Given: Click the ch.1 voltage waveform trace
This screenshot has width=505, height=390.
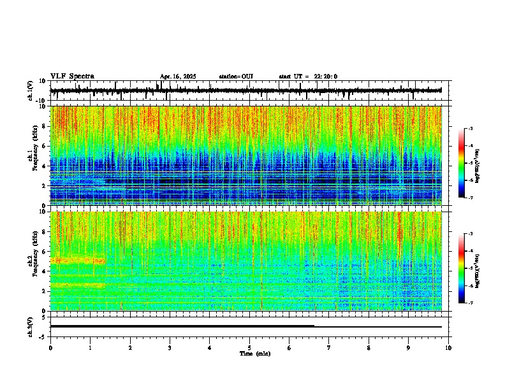Looking at the screenshot, I should 245,90.
